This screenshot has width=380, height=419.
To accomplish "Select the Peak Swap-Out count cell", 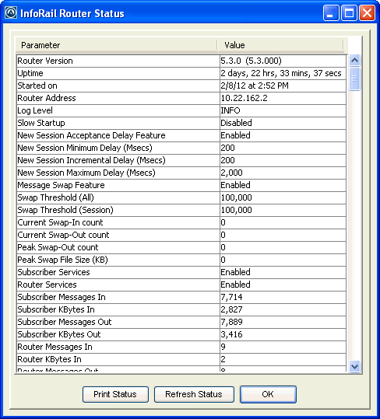I will coord(118,247).
